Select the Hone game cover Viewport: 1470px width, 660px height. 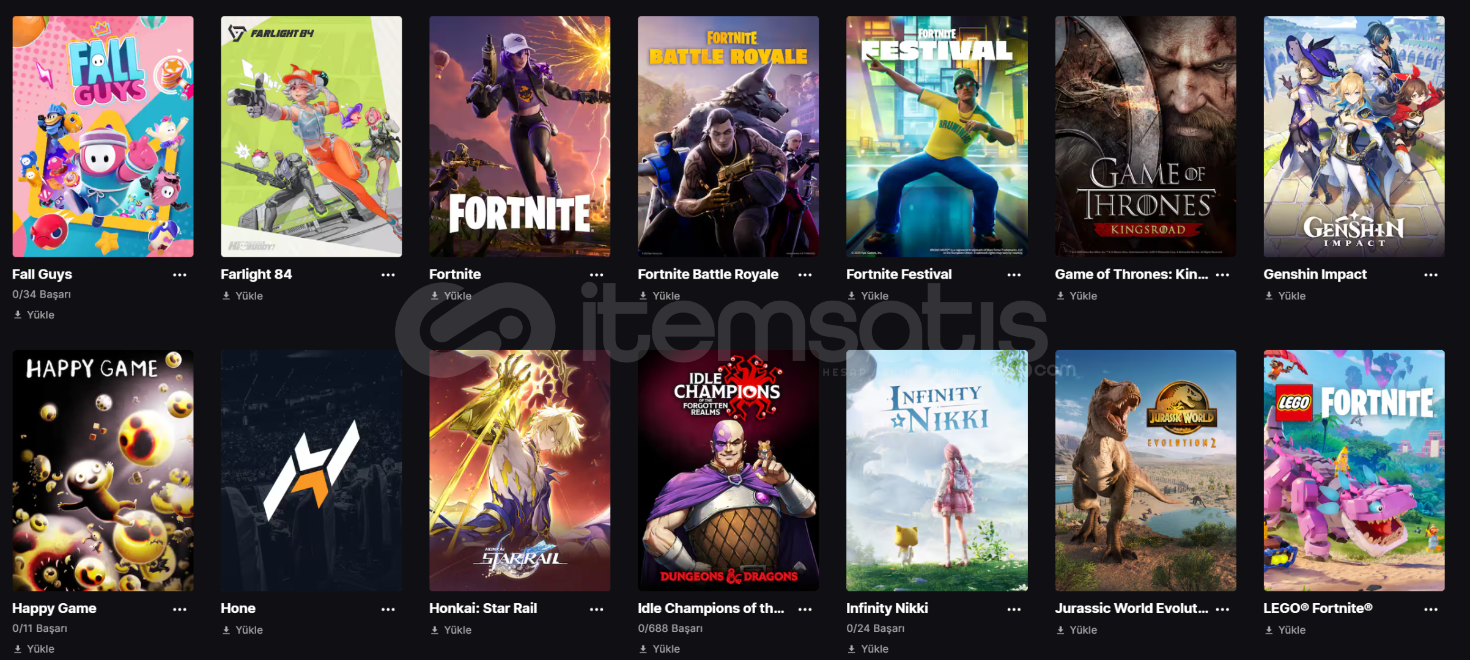(311, 471)
